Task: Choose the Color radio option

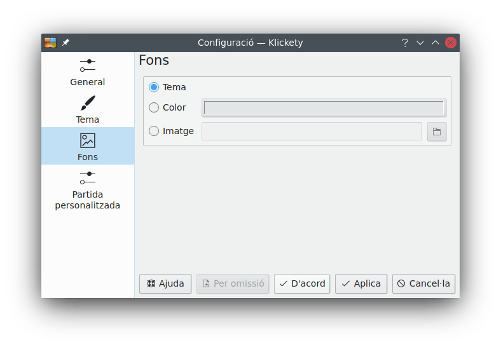Action: click(154, 107)
